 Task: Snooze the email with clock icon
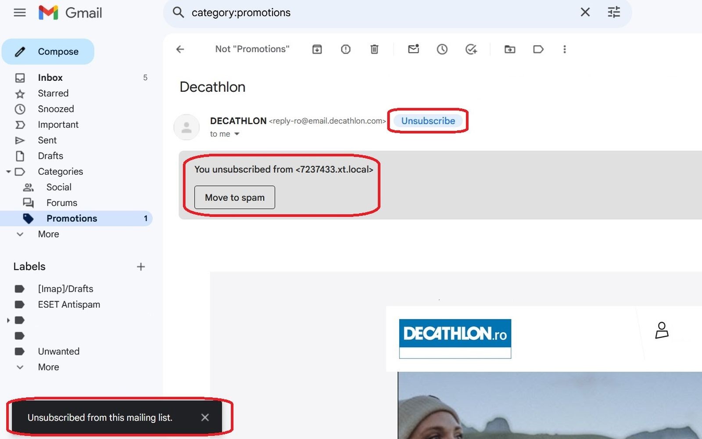[442, 49]
